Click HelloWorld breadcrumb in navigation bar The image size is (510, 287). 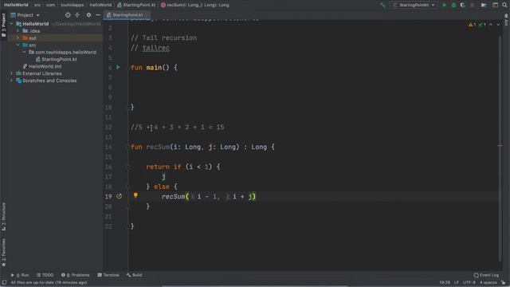16,5
